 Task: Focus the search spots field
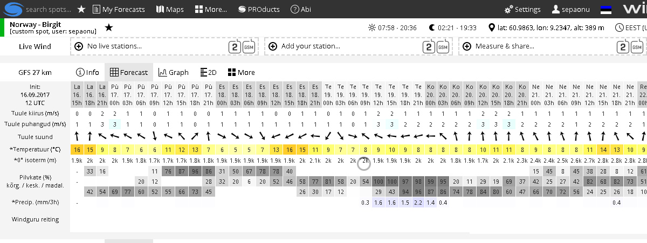pyautogui.click(x=49, y=9)
